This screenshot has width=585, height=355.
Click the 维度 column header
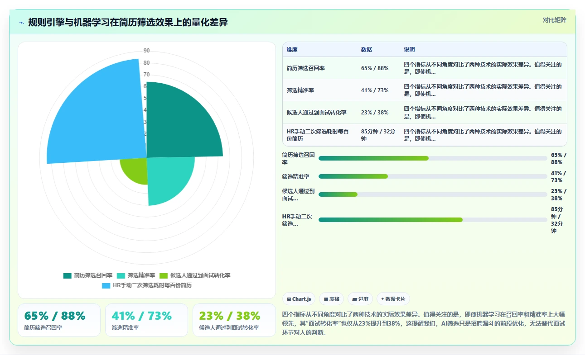click(x=292, y=50)
